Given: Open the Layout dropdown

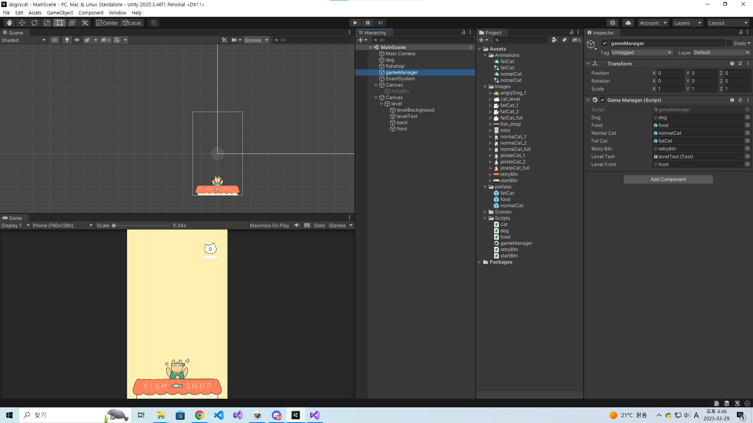Looking at the screenshot, I should pyautogui.click(x=728, y=23).
